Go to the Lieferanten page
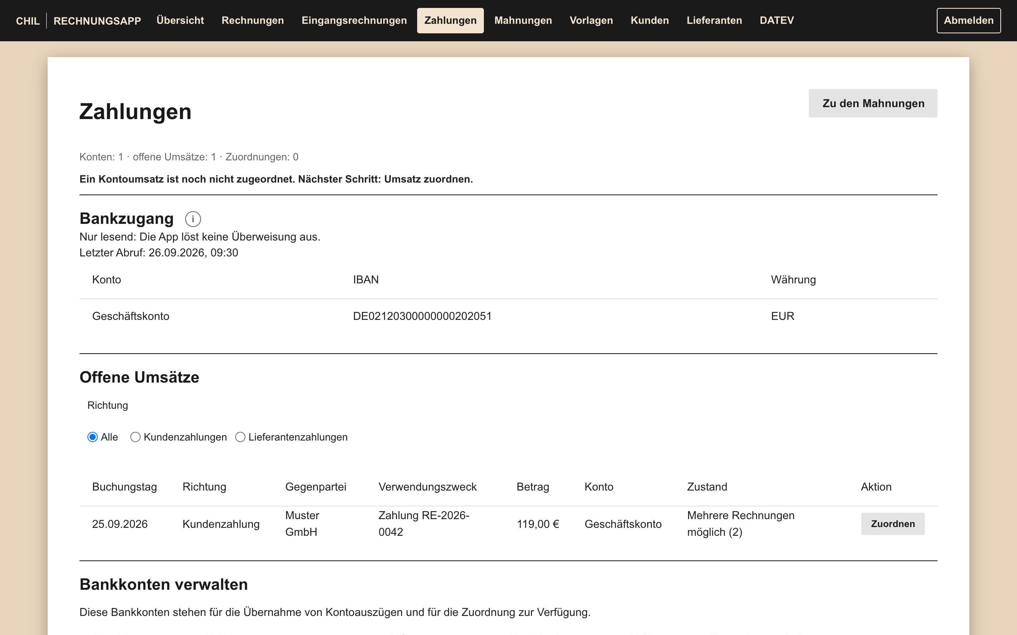 (714, 20)
